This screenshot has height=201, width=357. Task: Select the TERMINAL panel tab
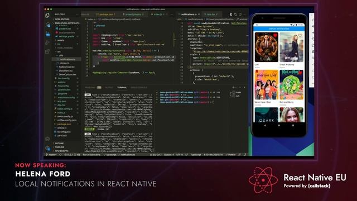click(x=122, y=88)
